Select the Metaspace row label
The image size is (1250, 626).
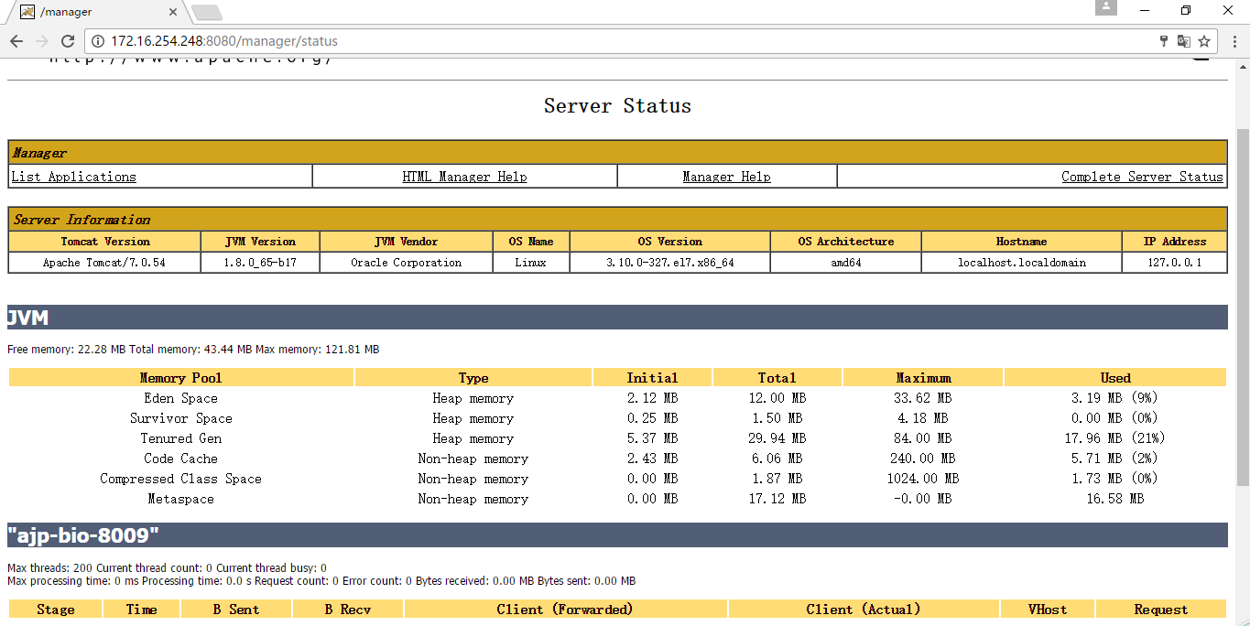pyautogui.click(x=181, y=499)
